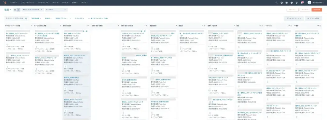The height and width of the screenshot is (120, 327).
Task: Click the search icon in deal search box
Action: point(26,19)
